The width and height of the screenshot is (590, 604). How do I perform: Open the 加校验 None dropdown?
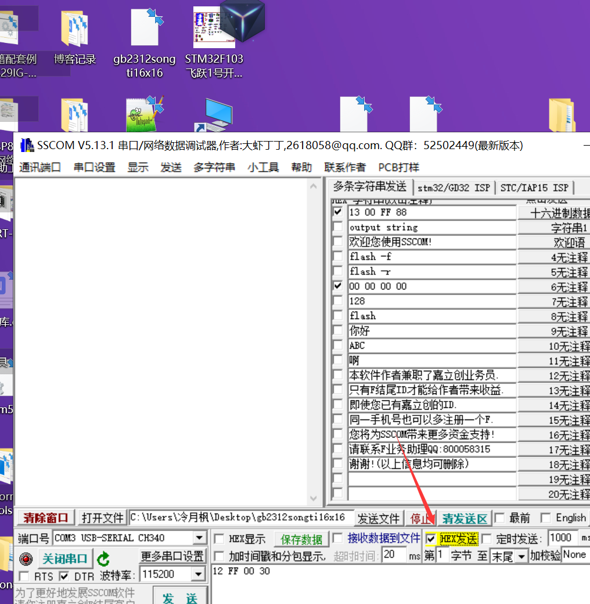coord(575,555)
